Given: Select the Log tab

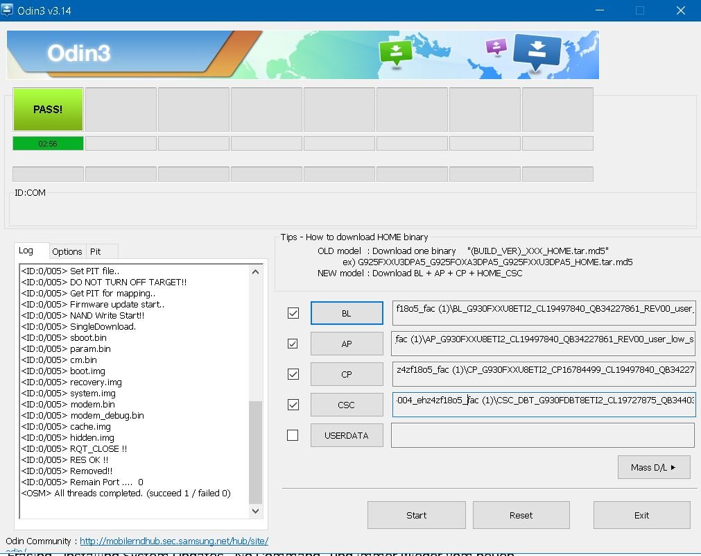Looking at the screenshot, I should coord(26,251).
